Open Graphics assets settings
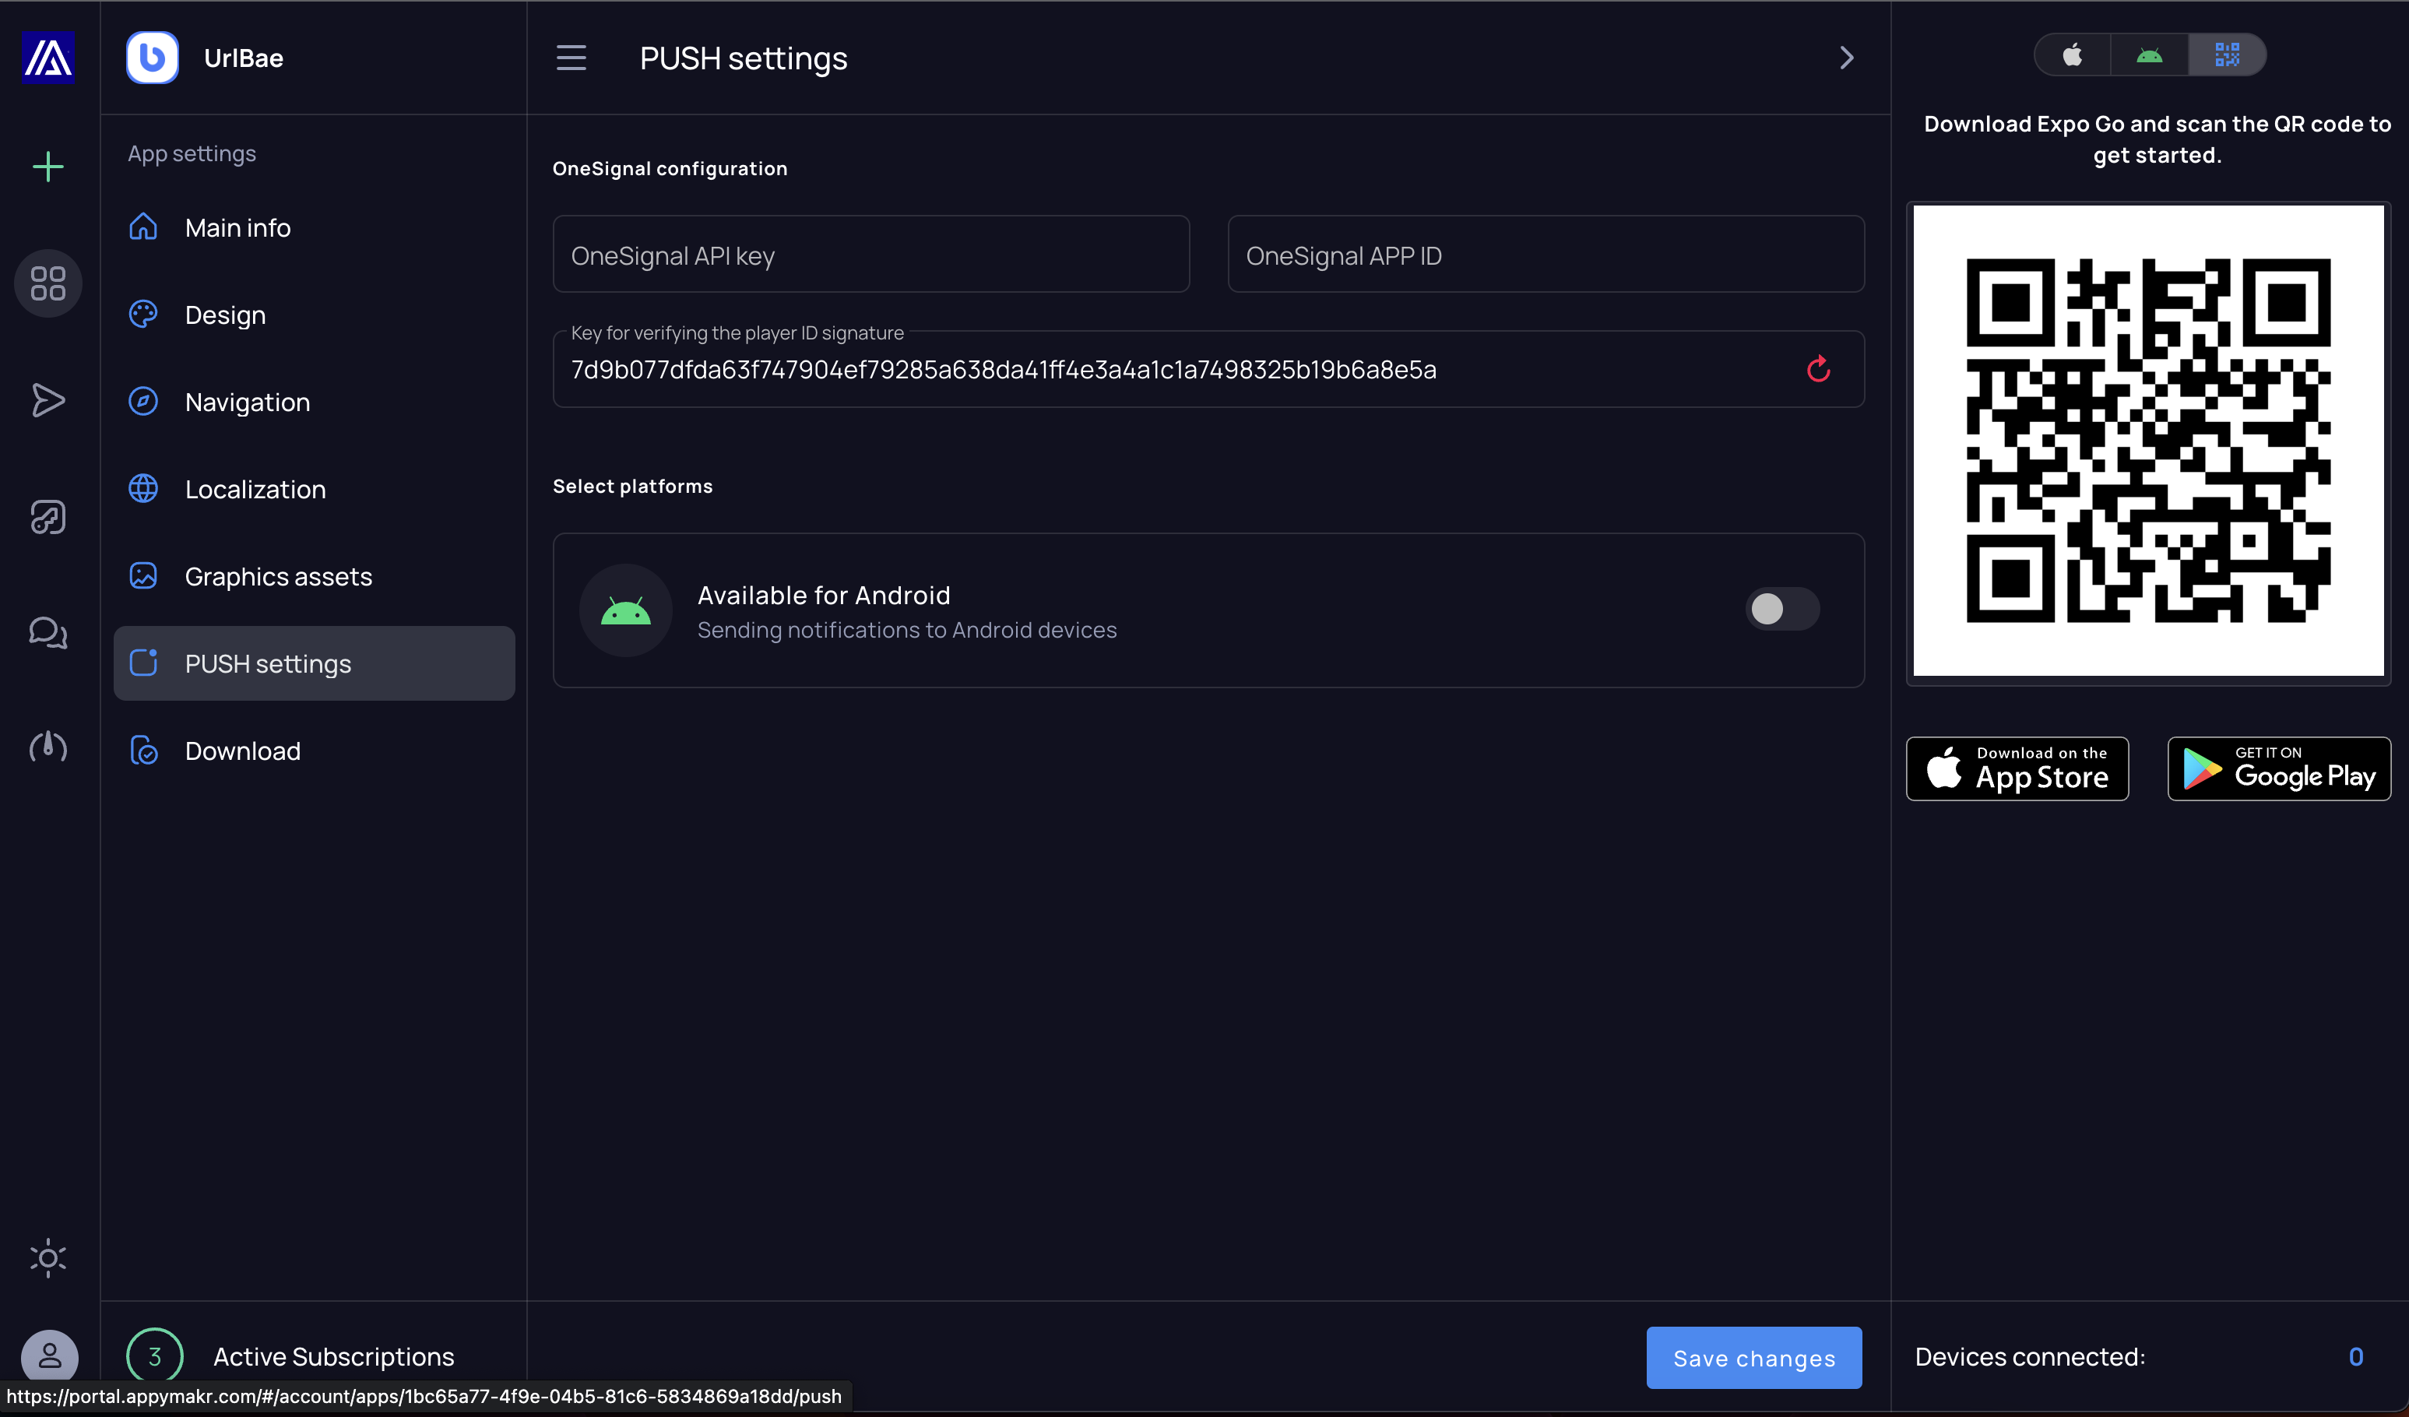This screenshot has width=2409, height=1417. (314, 575)
